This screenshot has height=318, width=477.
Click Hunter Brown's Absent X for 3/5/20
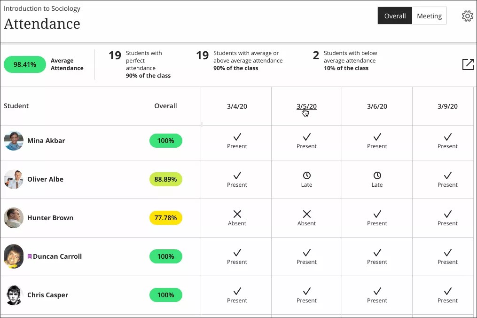point(306,214)
